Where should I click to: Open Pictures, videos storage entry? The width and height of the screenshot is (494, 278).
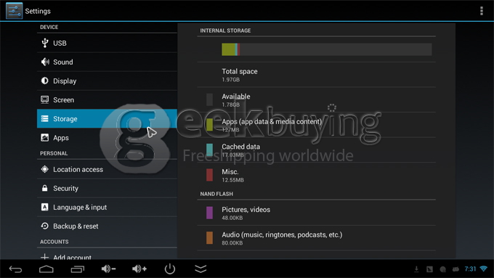coord(316,213)
